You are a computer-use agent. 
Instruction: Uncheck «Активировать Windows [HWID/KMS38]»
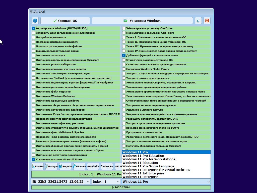(x=33, y=28)
